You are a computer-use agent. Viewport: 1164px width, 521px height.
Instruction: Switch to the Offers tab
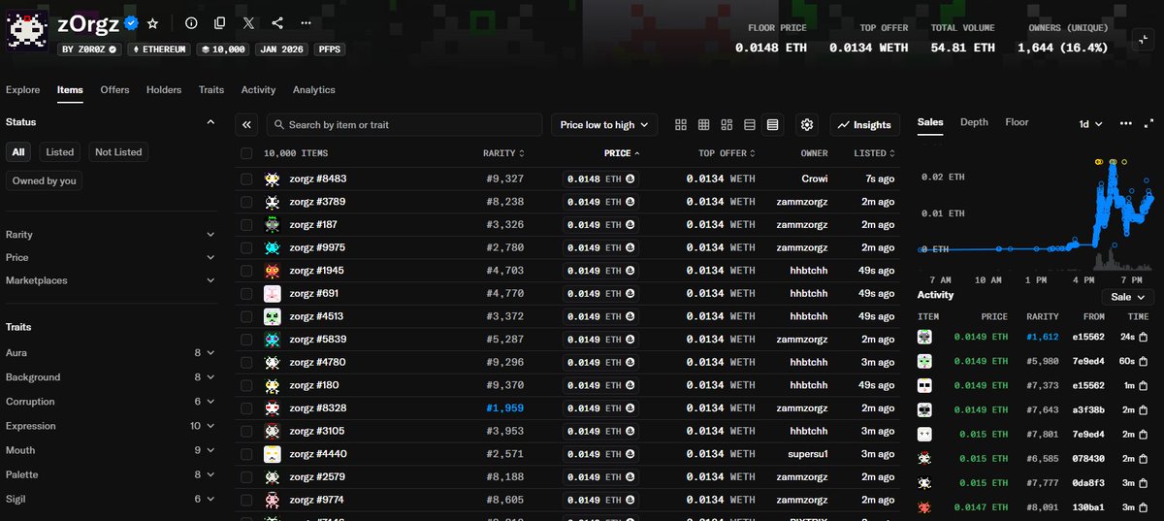114,90
